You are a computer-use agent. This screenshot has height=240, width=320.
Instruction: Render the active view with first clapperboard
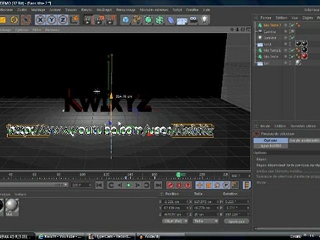pyautogui.click(x=88, y=20)
